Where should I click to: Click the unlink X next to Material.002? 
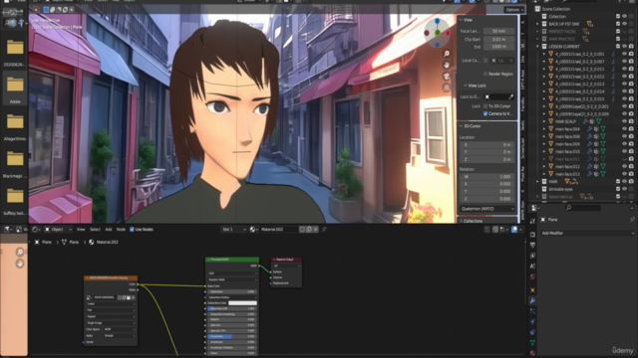pyautogui.click(x=315, y=230)
